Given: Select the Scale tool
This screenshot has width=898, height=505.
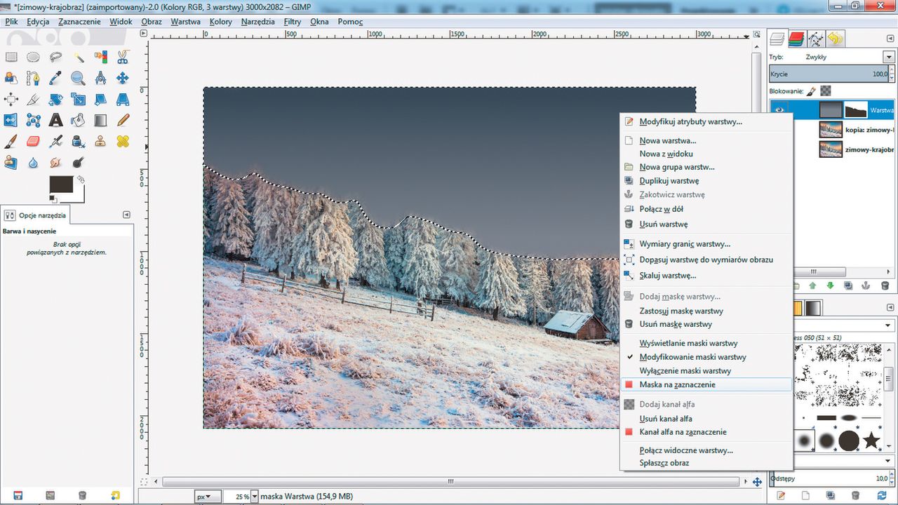Looking at the screenshot, I should point(79,100).
